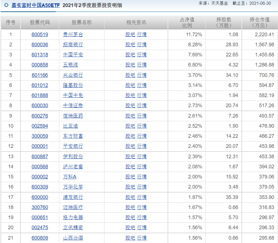Screen dimensions: 278x243
Task: Open 行情 for 万科A
Action: point(142,177)
